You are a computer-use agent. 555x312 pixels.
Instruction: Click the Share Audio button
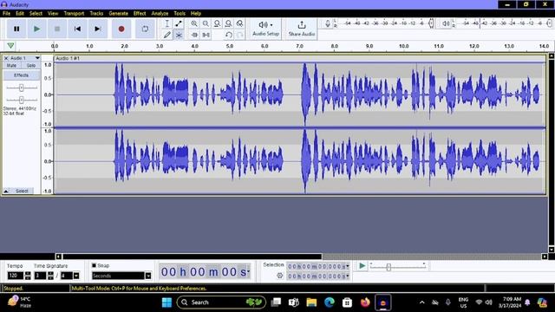click(302, 29)
